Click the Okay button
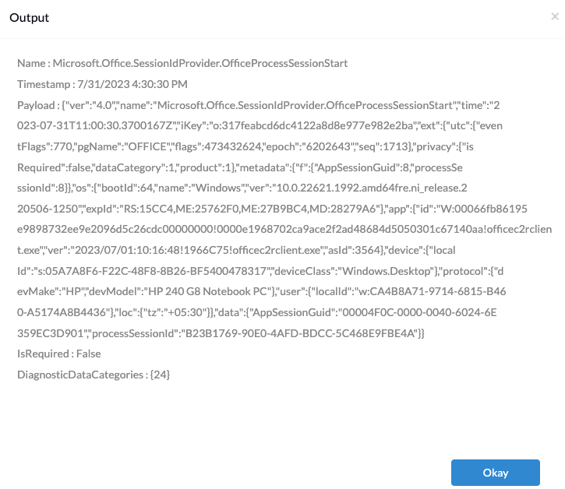This screenshot has width=565, height=489. point(496,473)
